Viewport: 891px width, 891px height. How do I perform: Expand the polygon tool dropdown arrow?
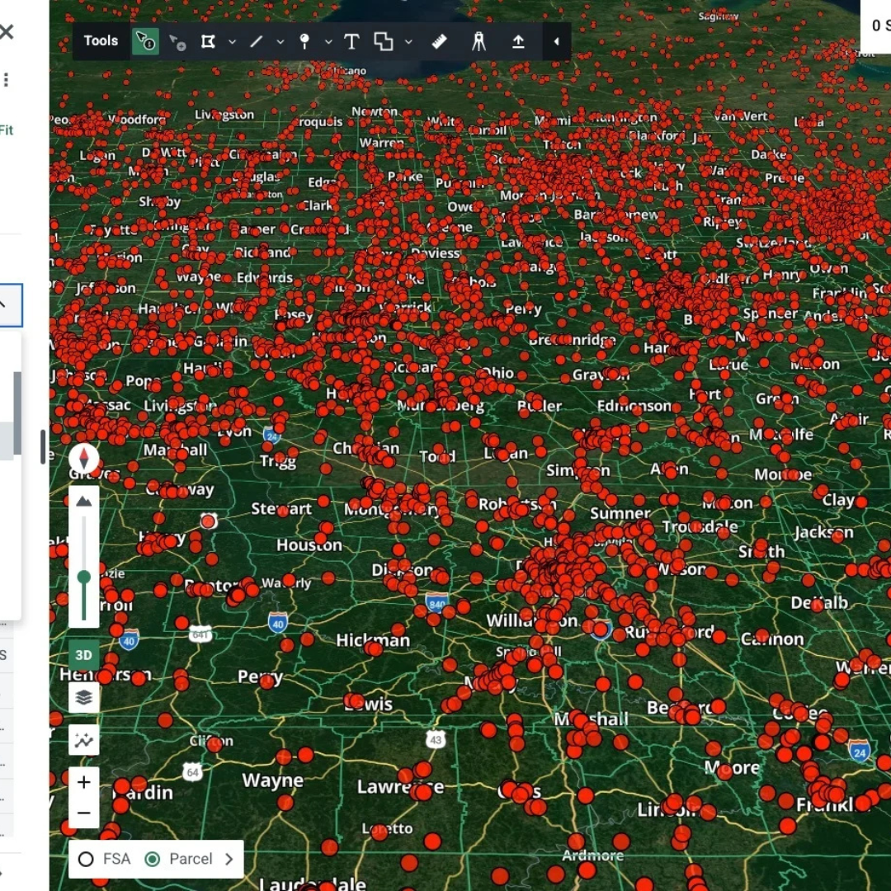tap(232, 41)
